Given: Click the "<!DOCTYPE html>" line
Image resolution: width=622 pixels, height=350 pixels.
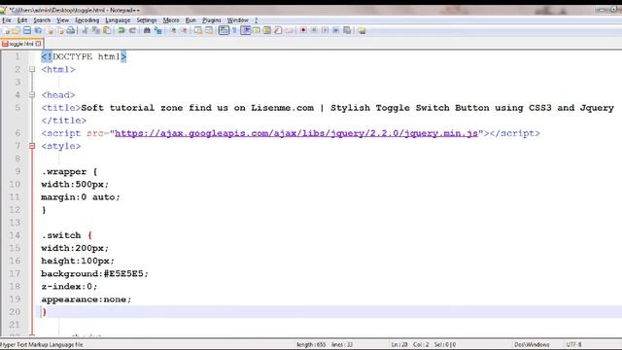Looking at the screenshot, I should click(84, 56).
